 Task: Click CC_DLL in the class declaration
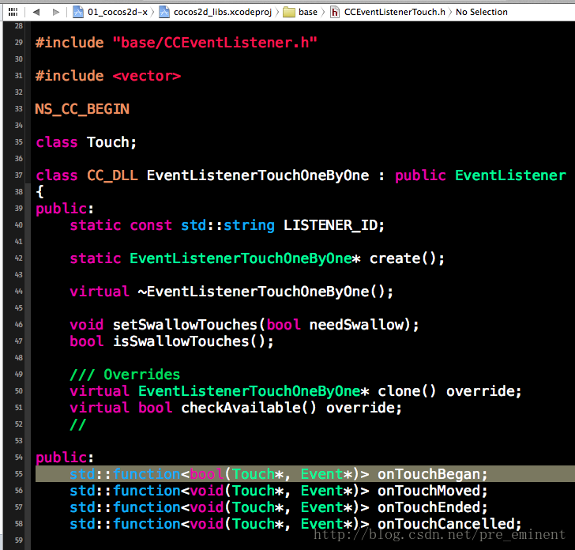coord(113,175)
